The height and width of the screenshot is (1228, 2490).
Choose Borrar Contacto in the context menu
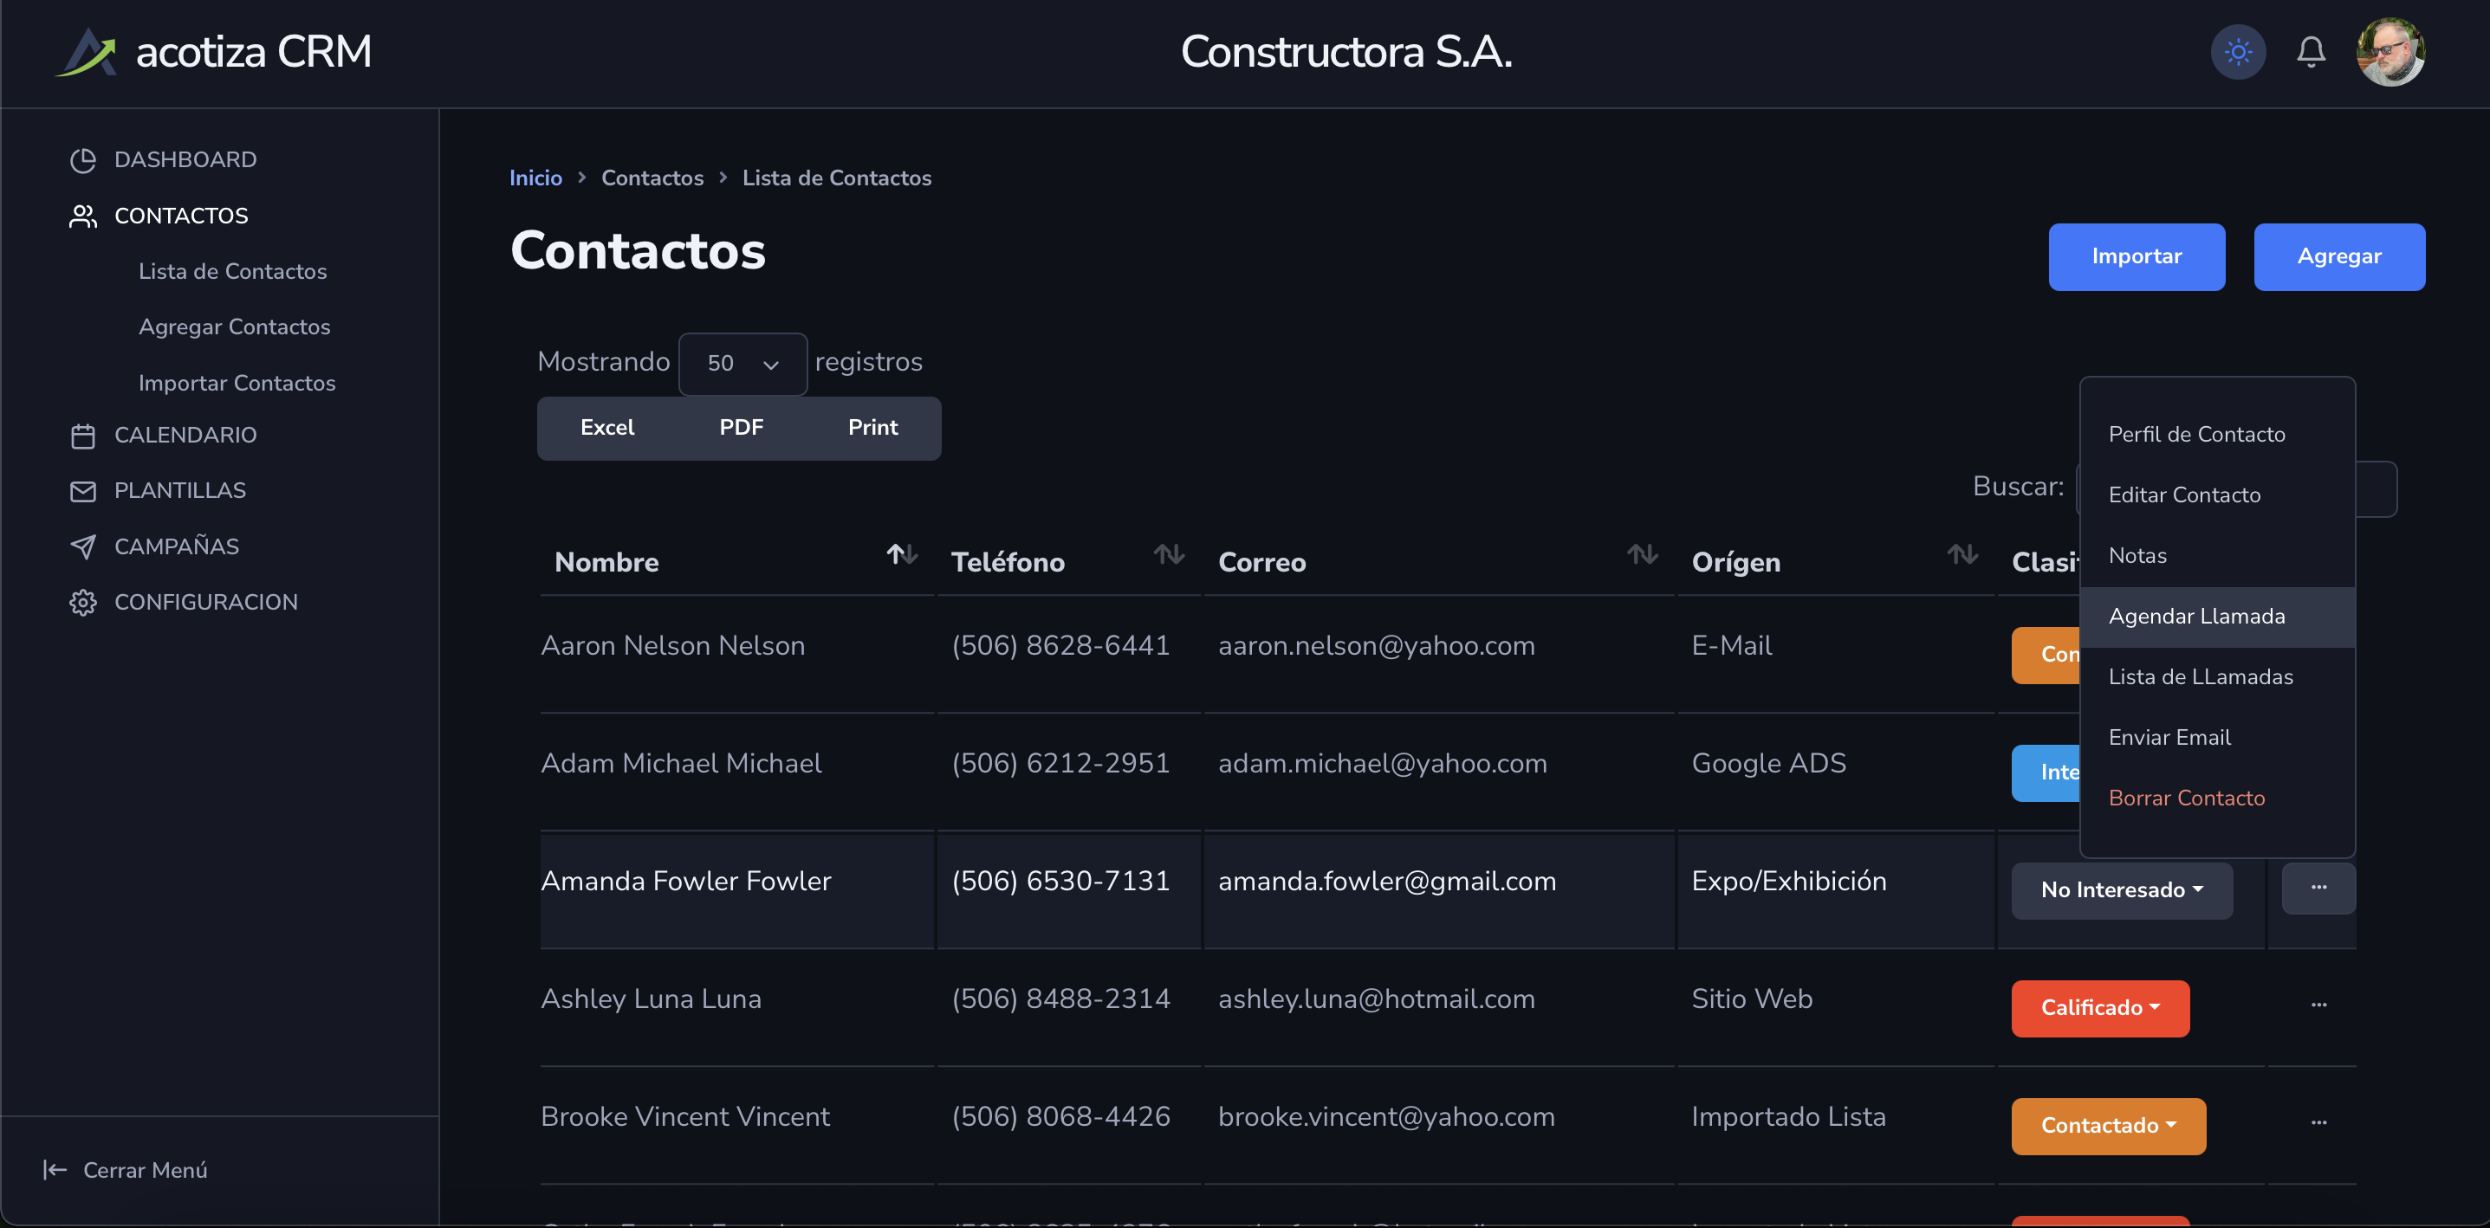coord(2186,798)
